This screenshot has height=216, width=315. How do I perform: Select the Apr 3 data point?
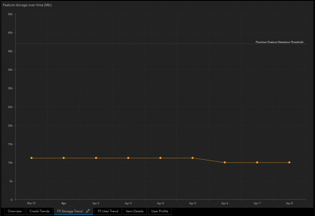coord(128,158)
